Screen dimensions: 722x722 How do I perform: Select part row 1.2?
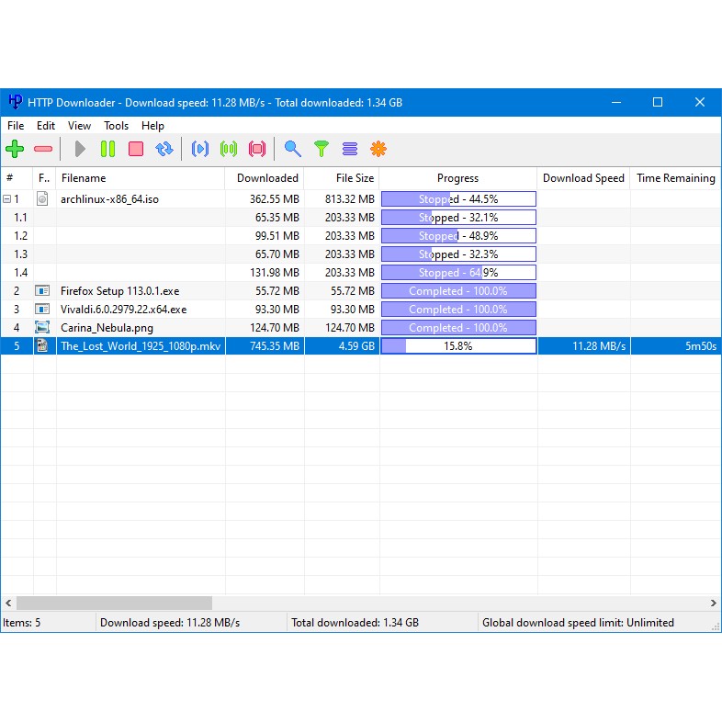coord(360,236)
